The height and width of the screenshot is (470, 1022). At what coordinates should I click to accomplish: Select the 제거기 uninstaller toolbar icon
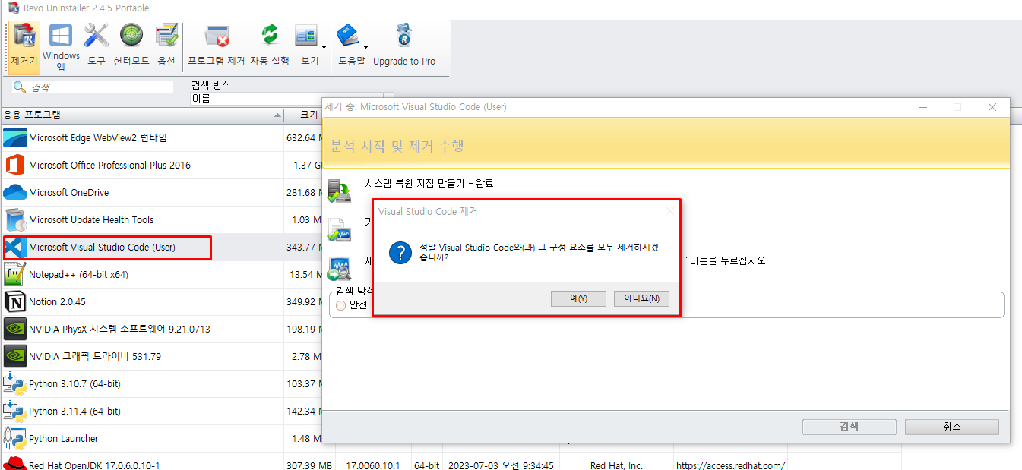[x=25, y=46]
